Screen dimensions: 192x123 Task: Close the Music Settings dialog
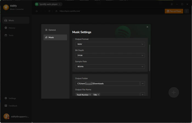pyautogui.click(x=147, y=27)
